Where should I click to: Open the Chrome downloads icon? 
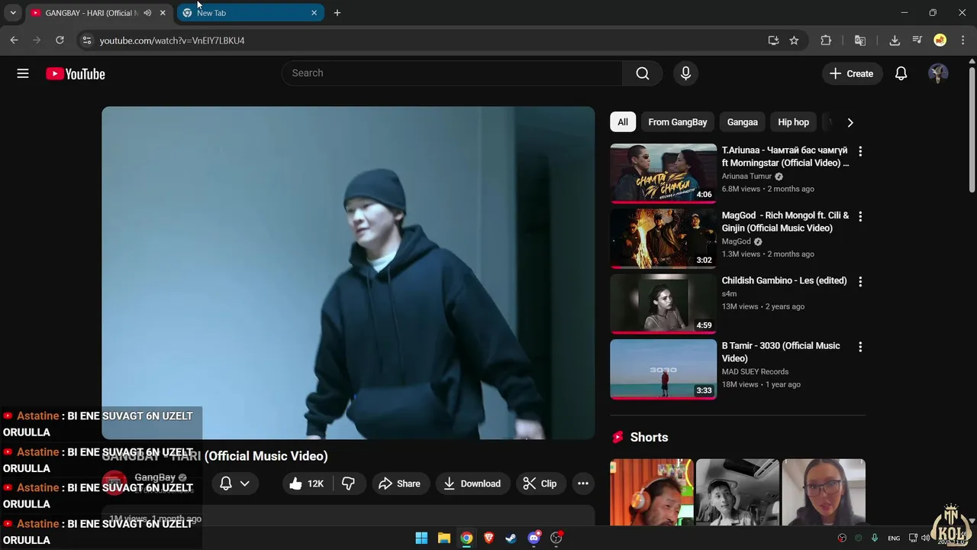pos(895,40)
